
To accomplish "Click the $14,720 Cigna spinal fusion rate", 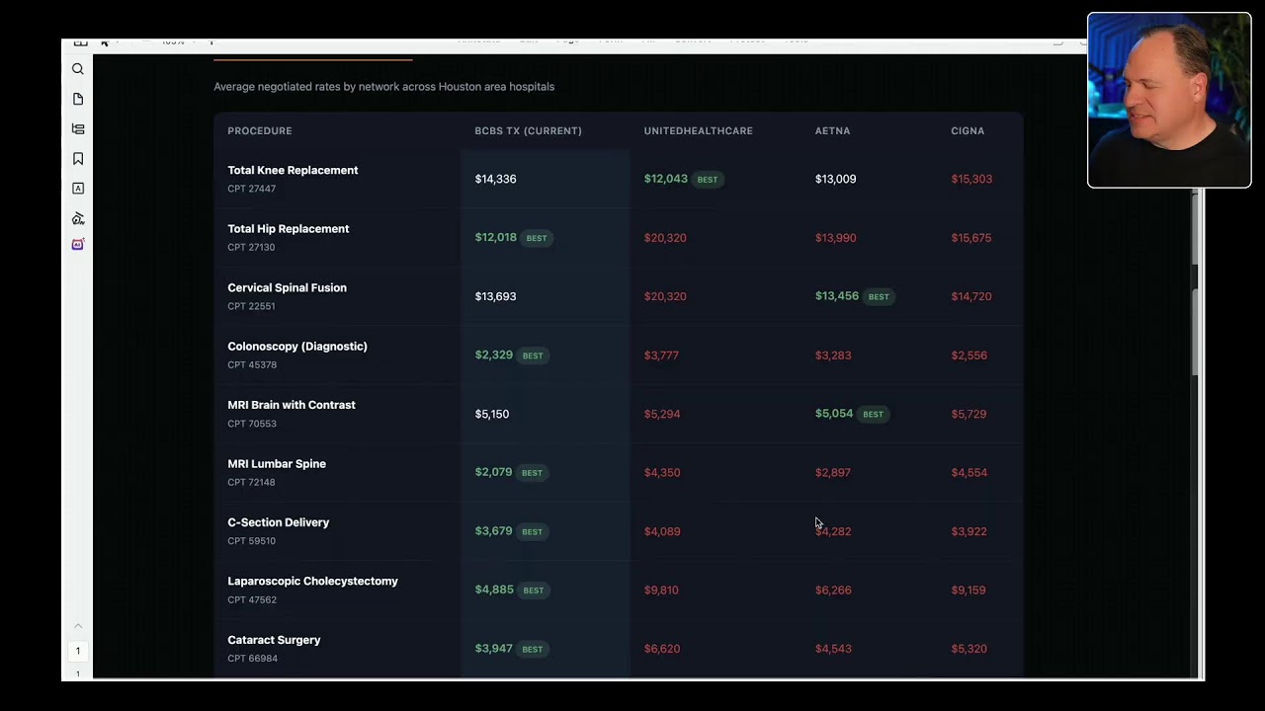I will (971, 296).
